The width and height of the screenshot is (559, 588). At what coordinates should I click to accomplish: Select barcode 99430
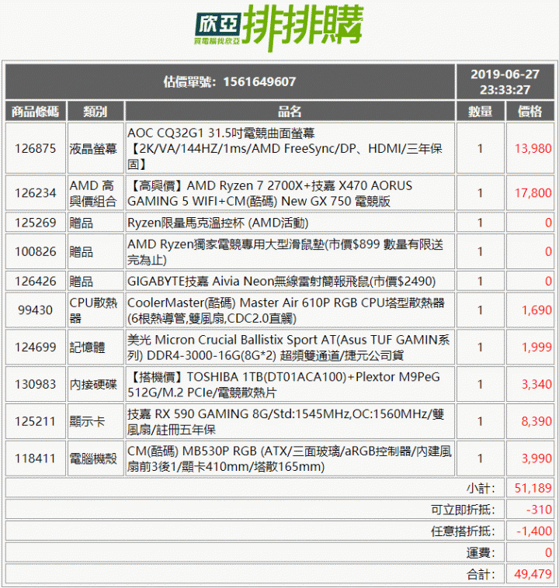pyautogui.click(x=35, y=310)
